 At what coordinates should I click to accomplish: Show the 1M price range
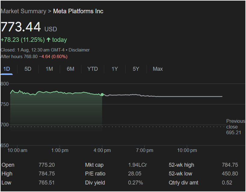tap(49, 69)
